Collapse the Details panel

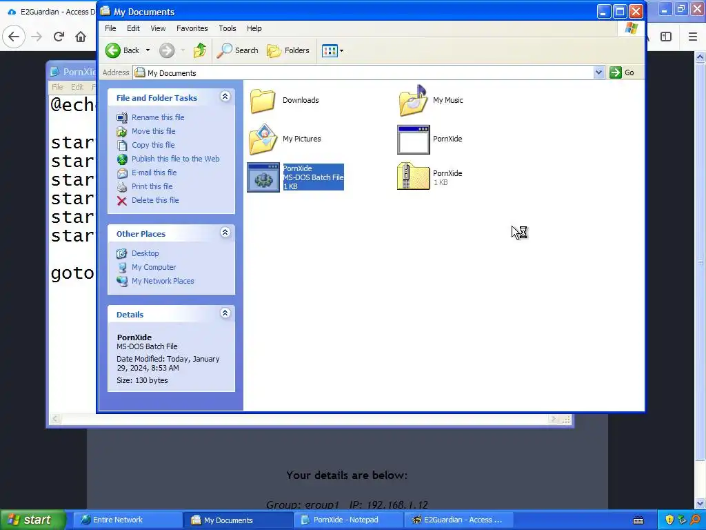(225, 313)
